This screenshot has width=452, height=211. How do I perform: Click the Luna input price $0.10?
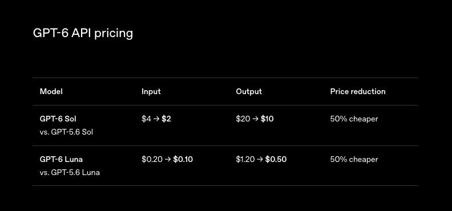183,160
